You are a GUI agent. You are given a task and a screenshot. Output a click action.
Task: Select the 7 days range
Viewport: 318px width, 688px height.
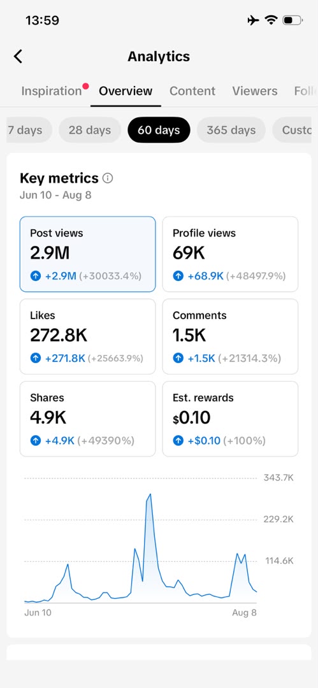(29, 130)
